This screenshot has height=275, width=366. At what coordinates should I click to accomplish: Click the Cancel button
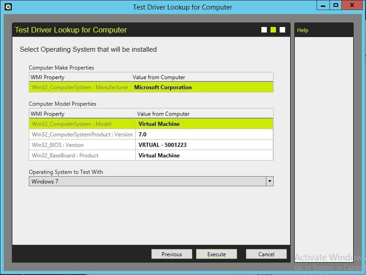pos(266,254)
